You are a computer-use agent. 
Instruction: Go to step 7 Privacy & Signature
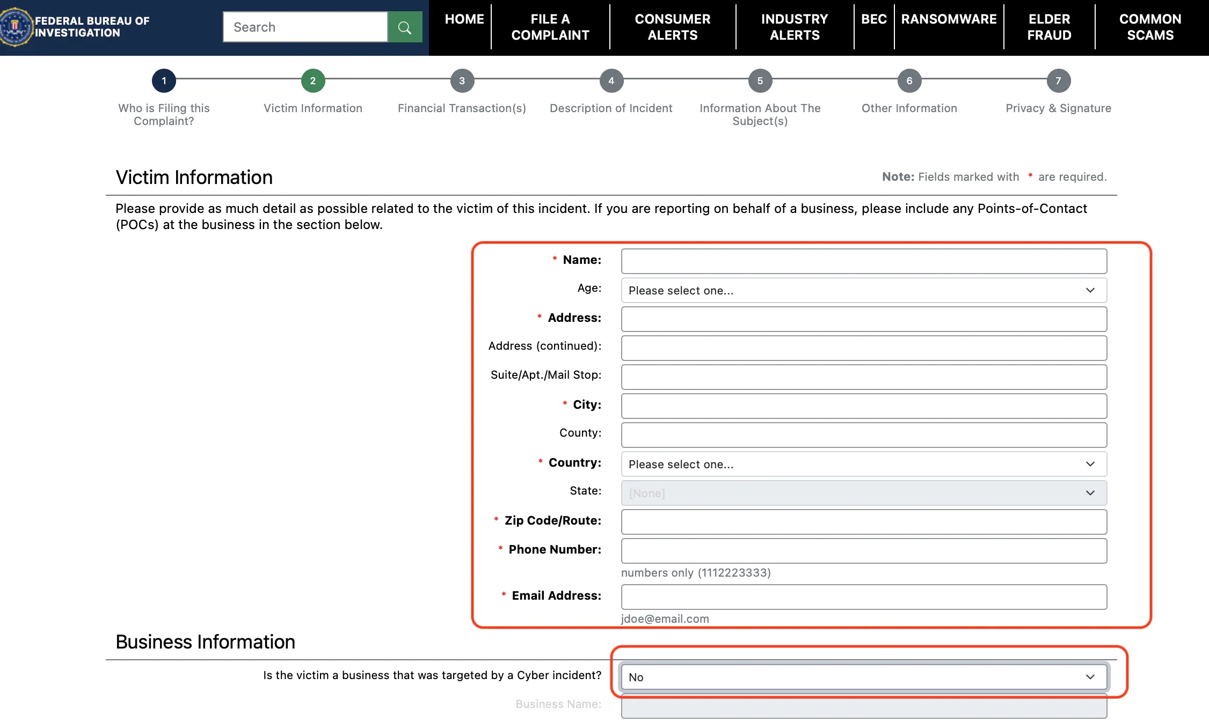(x=1059, y=81)
